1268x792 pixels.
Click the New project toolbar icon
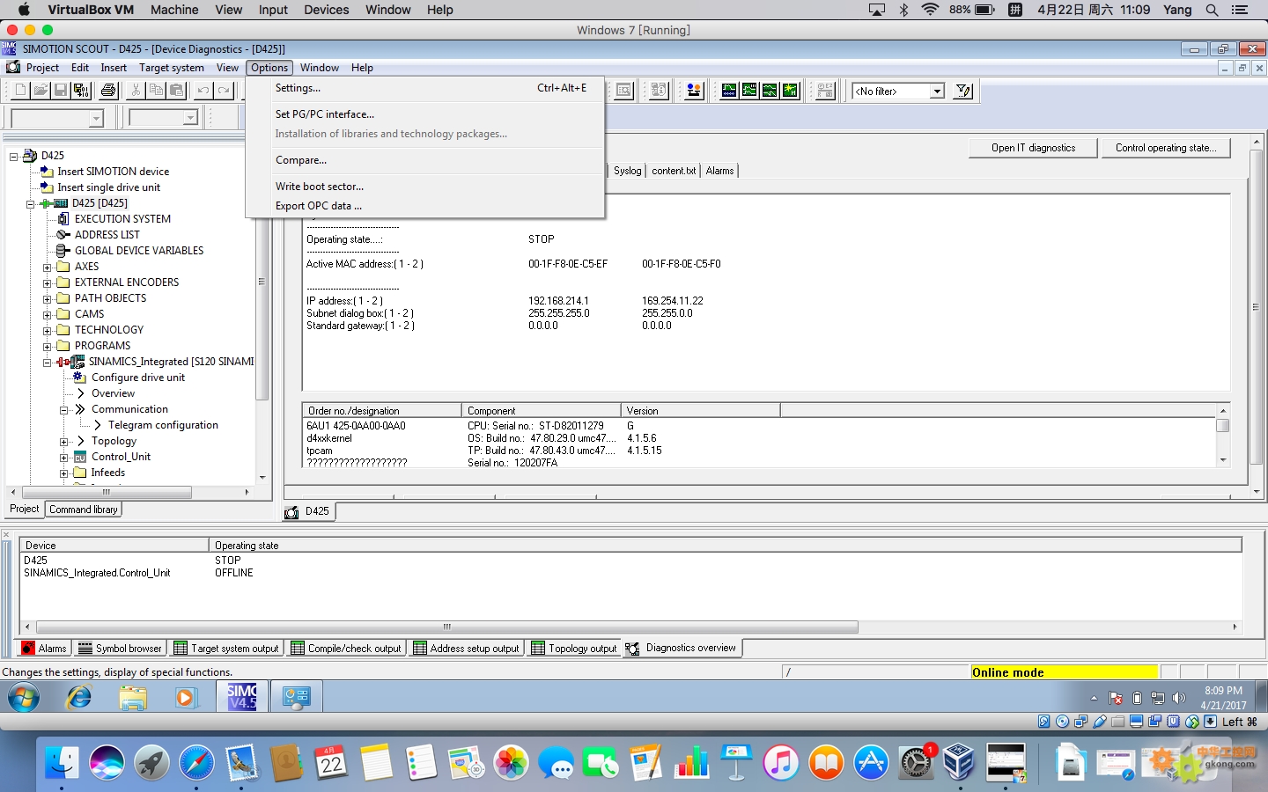[x=20, y=90]
